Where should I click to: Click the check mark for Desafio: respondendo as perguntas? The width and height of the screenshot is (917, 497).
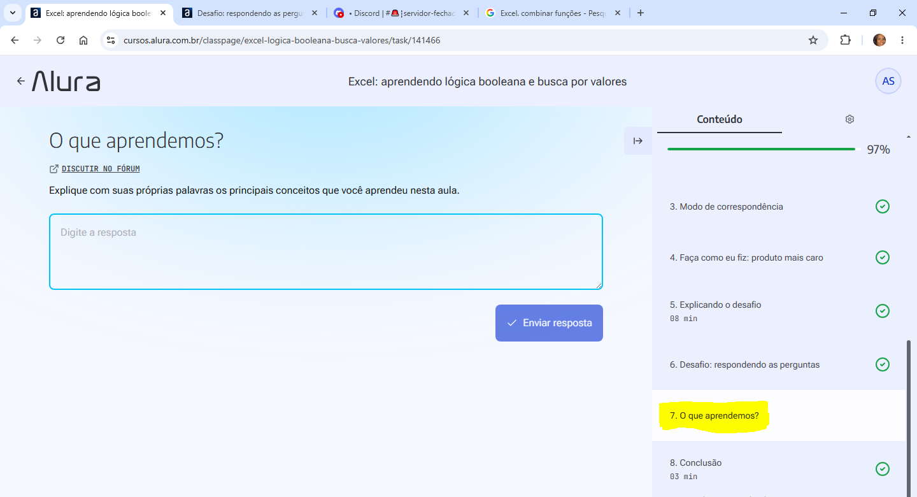coord(883,364)
